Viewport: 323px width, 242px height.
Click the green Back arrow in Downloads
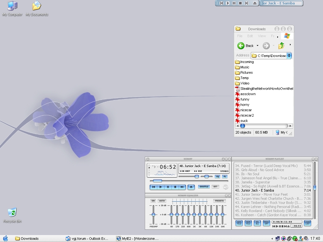[241, 46]
